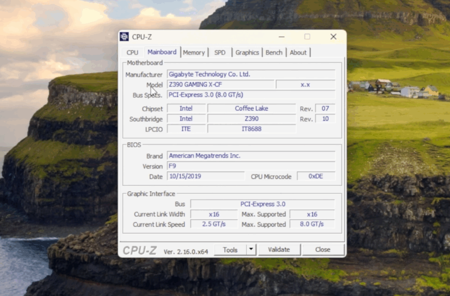Image resolution: width=450 pixels, height=296 pixels.
Task: Click the chipset revision 07 value
Action: [x=325, y=108]
